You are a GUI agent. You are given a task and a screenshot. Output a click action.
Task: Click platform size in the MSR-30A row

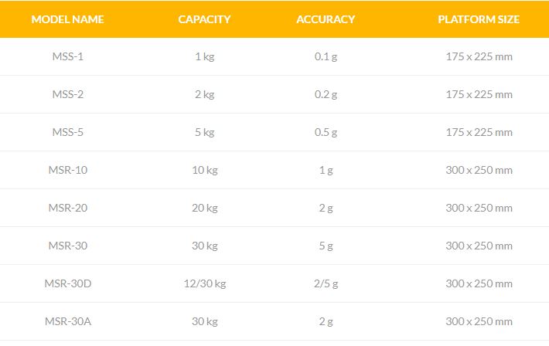pos(479,321)
